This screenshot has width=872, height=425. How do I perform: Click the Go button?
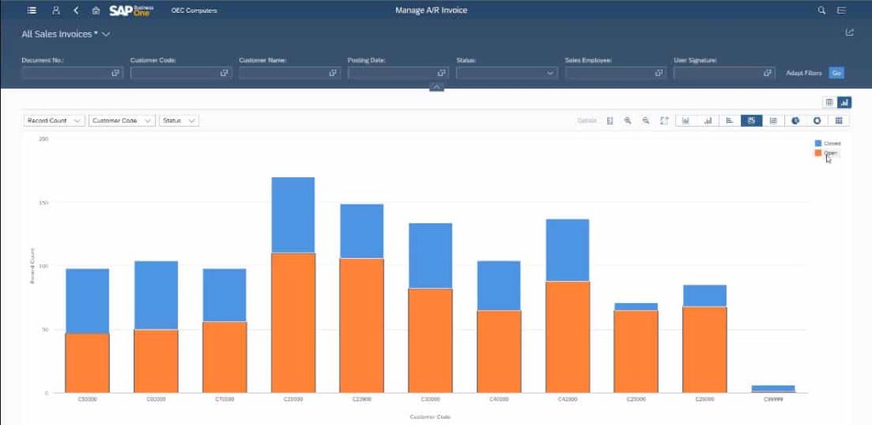coord(836,73)
